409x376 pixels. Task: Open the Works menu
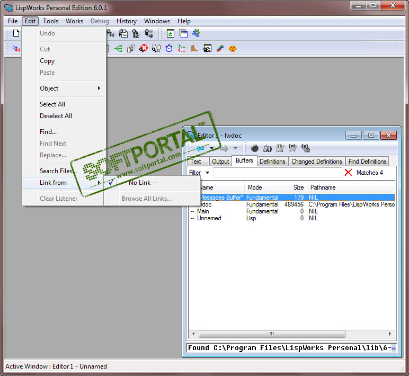pos(74,21)
